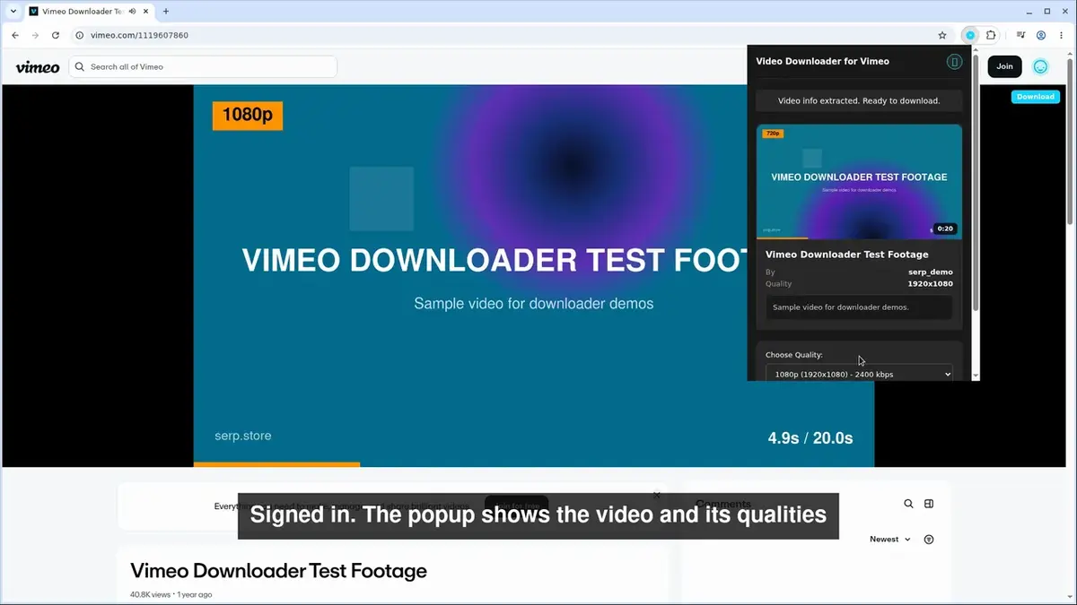Open Chrome's three-dot menu
1077x605 pixels.
(1061, 35)
